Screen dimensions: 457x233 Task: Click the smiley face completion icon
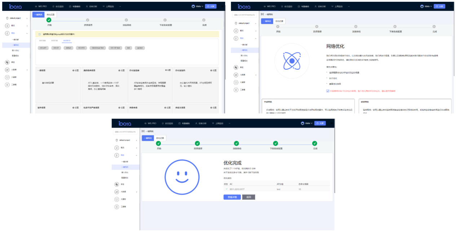tap(182, 177)
